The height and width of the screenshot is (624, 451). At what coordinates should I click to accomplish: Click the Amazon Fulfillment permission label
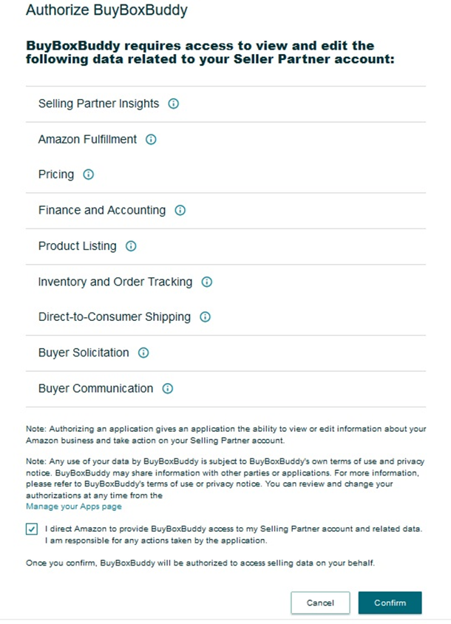[87, 139]
